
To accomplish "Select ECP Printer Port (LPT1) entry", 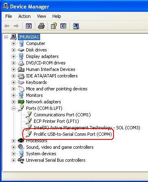I will click(56, 121).
